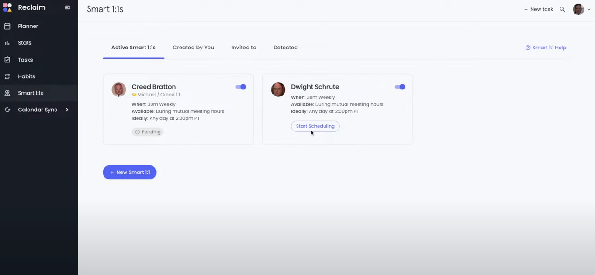Screen dimensions: 595x275
Task: Click Creed Bratton's profile photo
Action: 119,89
